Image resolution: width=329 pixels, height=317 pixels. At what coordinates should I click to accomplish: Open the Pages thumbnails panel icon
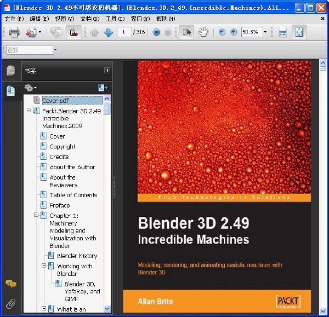point(11,70)
